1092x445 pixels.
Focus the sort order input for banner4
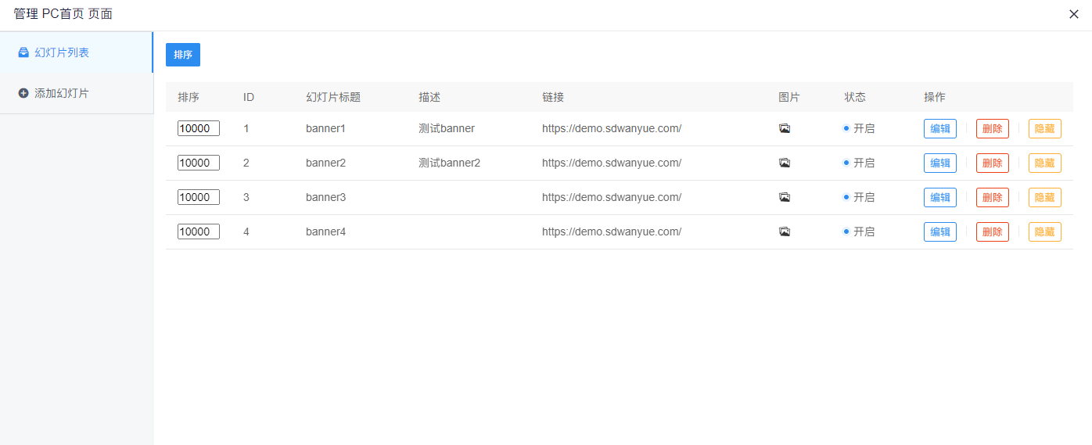pyautogui.click(x=199, y=231)
